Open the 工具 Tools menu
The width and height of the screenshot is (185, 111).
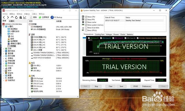[34, 14]
